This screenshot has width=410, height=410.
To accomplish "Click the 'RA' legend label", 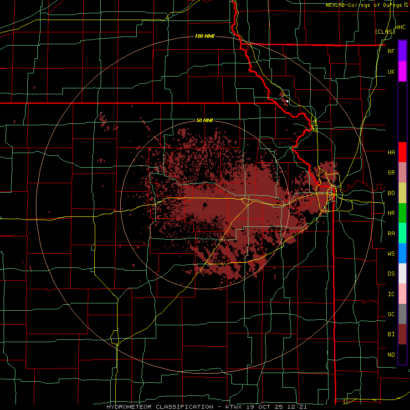I will (x=391, y=234).
